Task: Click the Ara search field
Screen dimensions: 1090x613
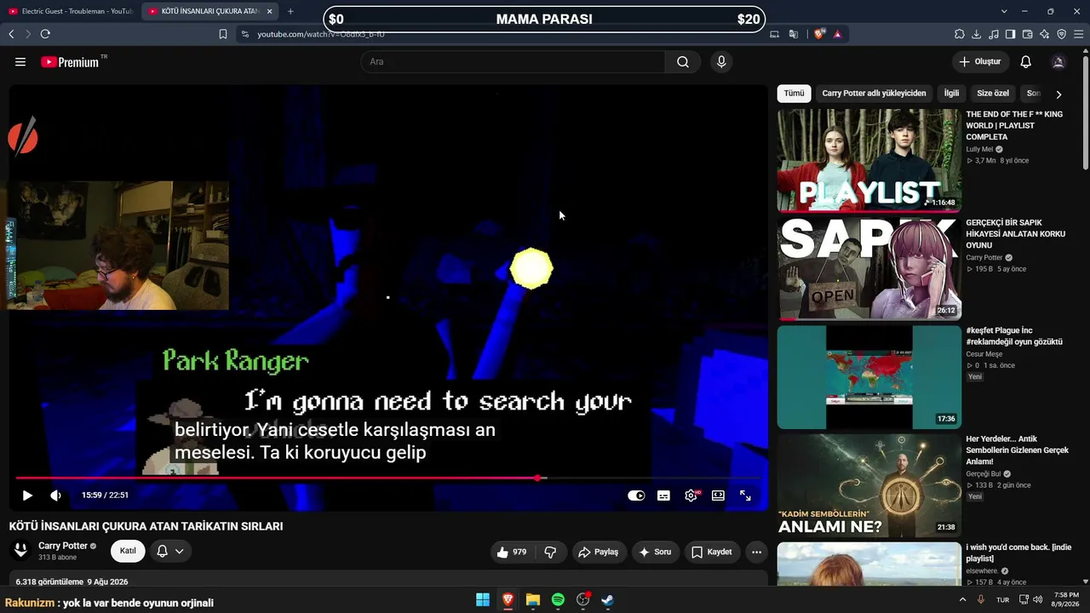Action: [x=513, y=62]
